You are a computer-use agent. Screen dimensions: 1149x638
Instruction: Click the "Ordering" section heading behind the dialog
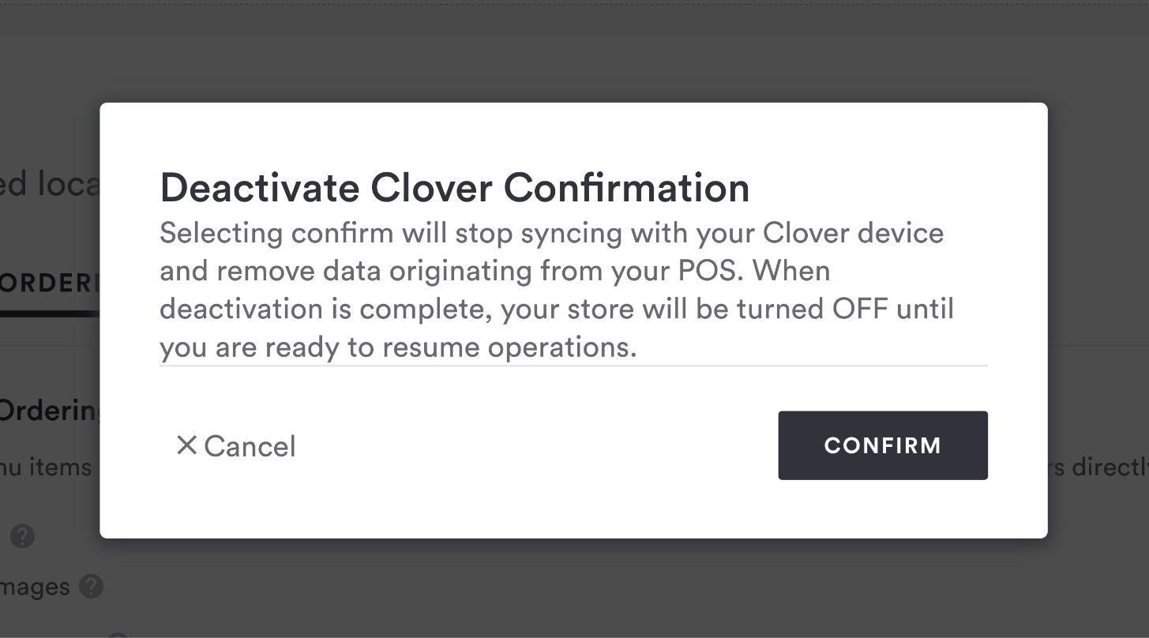point(49,411)
